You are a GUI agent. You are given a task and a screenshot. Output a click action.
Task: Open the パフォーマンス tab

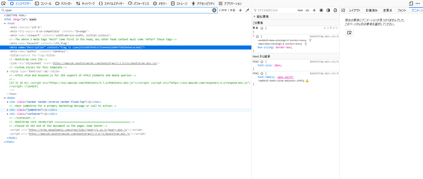138,3
